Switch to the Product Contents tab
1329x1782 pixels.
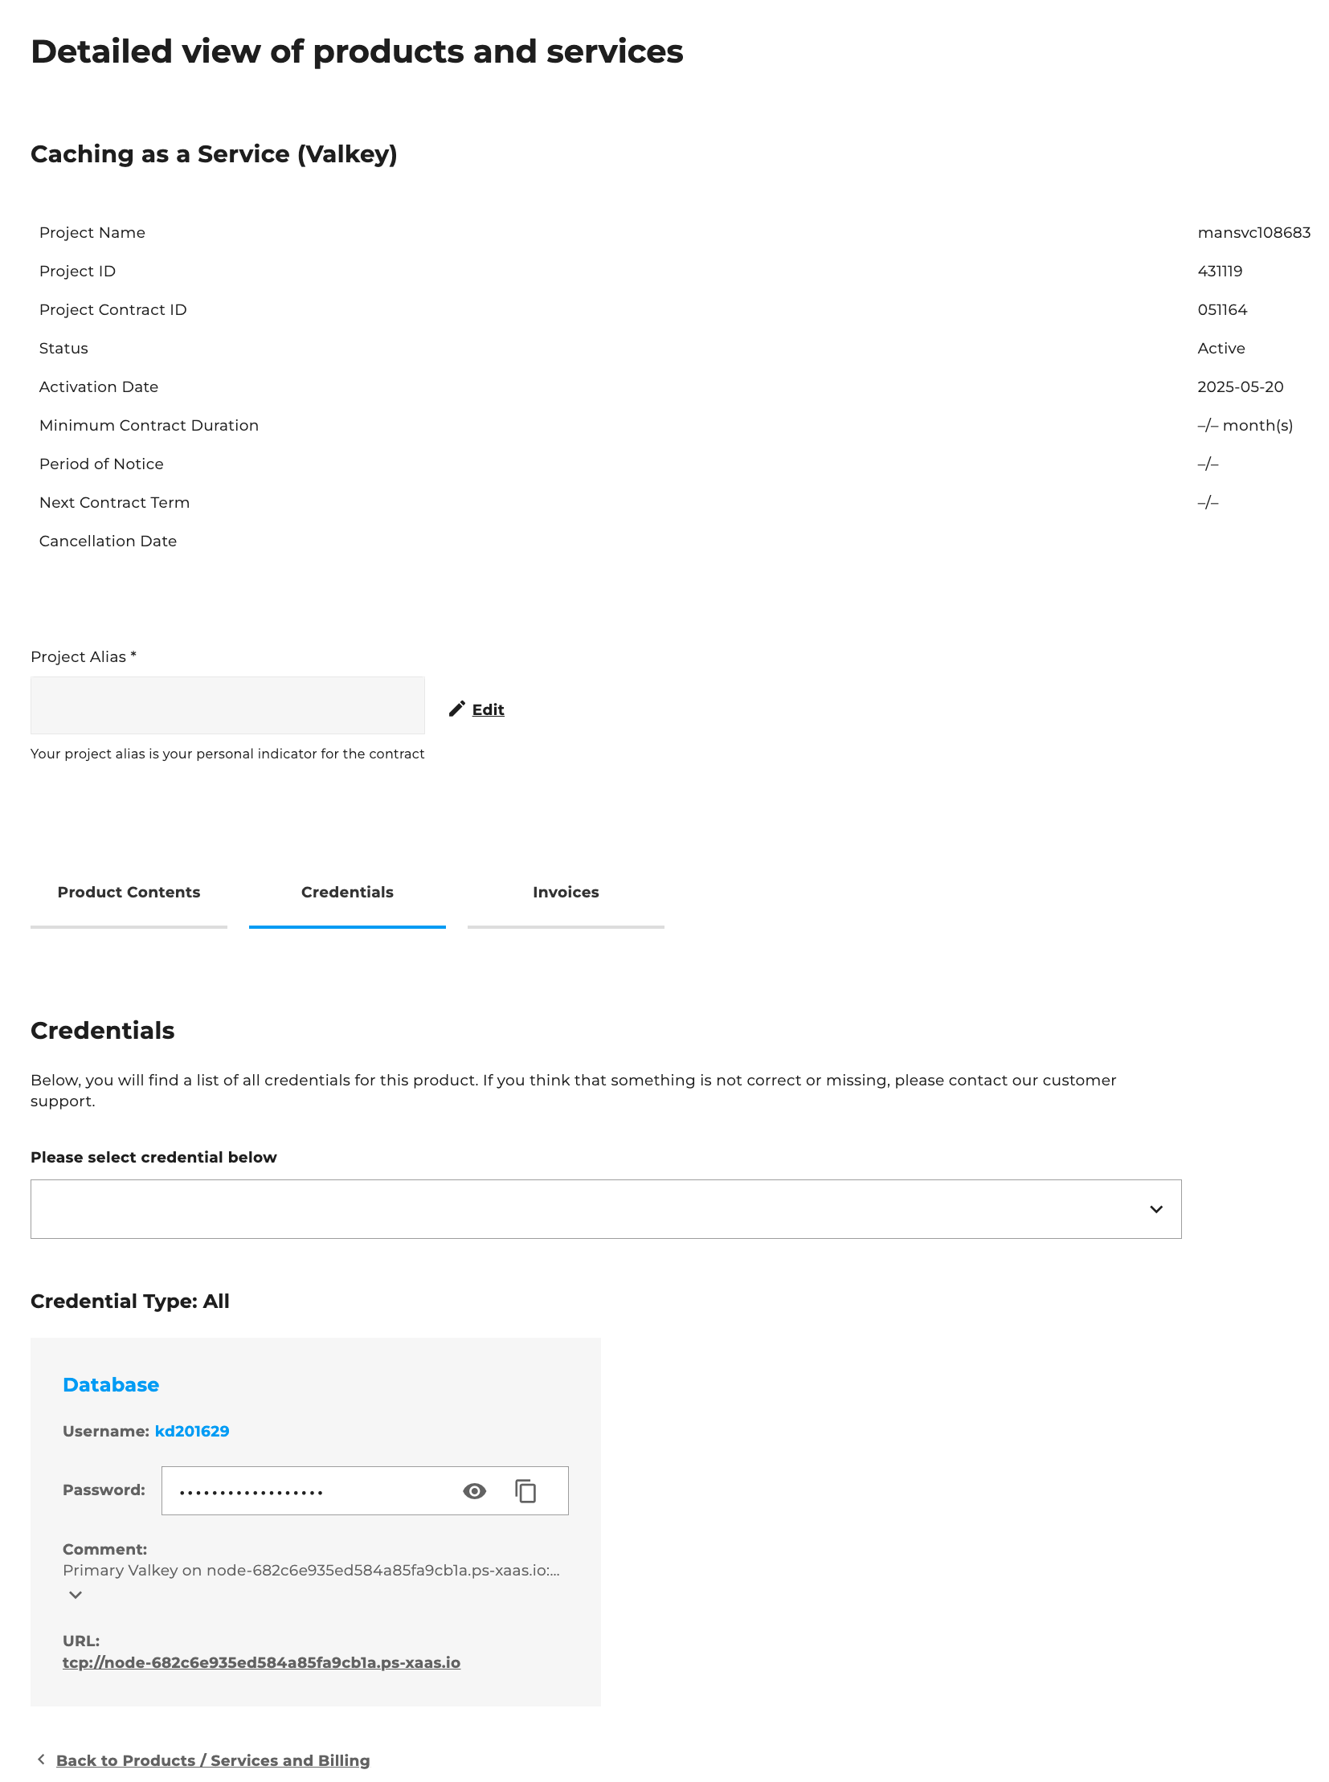click(x=129, y=893)
